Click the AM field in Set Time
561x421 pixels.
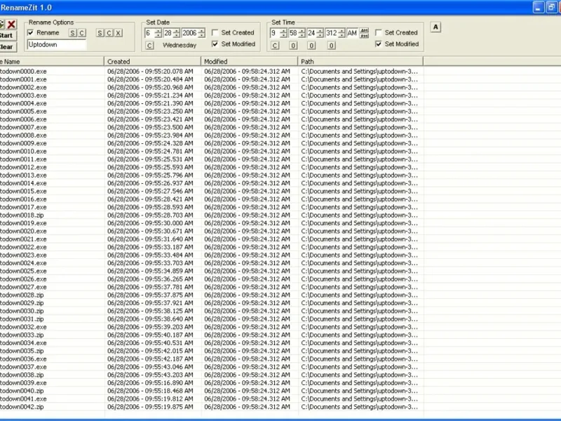coord(352,33)
